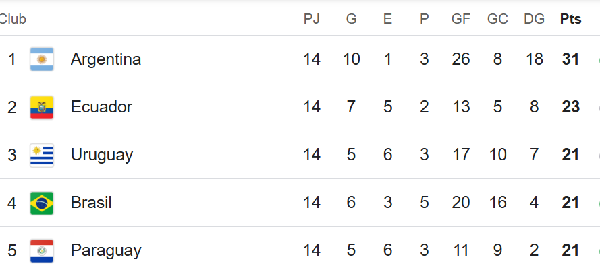This screenshot has width=600, height=274.
Task: Click the GF column header
Action: pyautogui.click(x=461, y=19)
